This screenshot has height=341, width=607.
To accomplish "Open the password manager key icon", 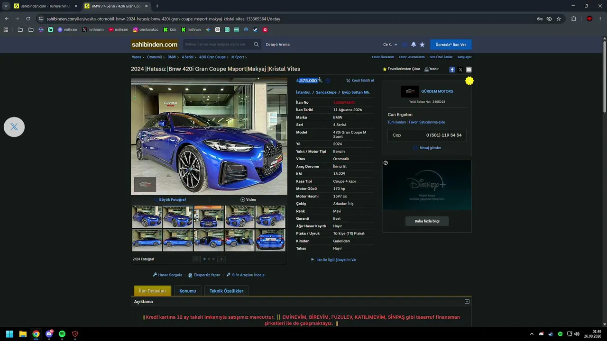I will (x=540, y=19).
